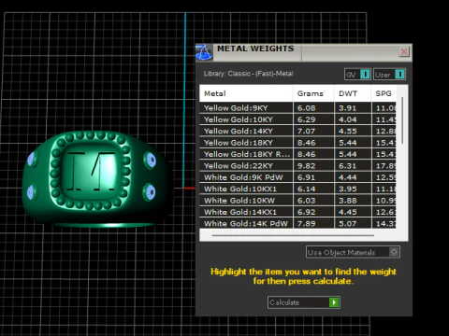This screenshot has width=449, height=336.
Task: Click the Library: Classic - (Fast)-Metal label
Action: [x=249, y=74]
